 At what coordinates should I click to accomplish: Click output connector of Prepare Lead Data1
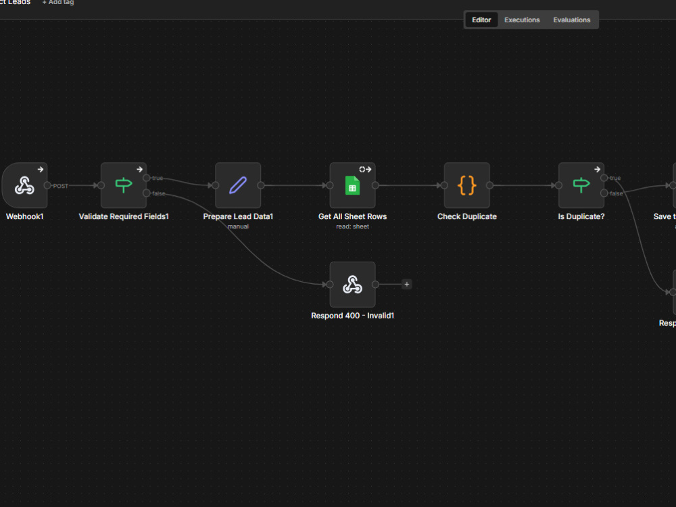pyautogui.click(x=261, y=185)
